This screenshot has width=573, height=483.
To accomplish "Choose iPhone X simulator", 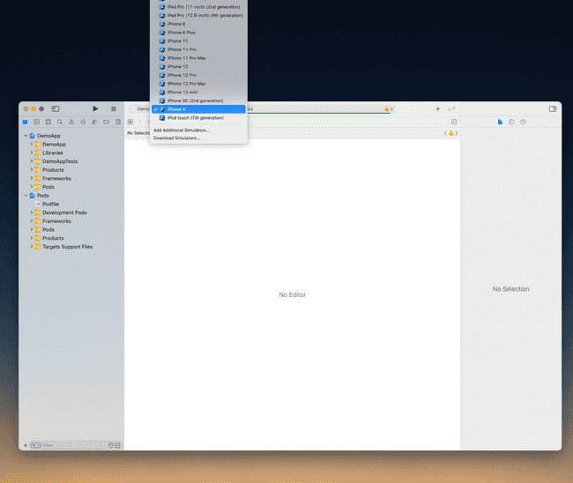I will click(x=198, y=109).
